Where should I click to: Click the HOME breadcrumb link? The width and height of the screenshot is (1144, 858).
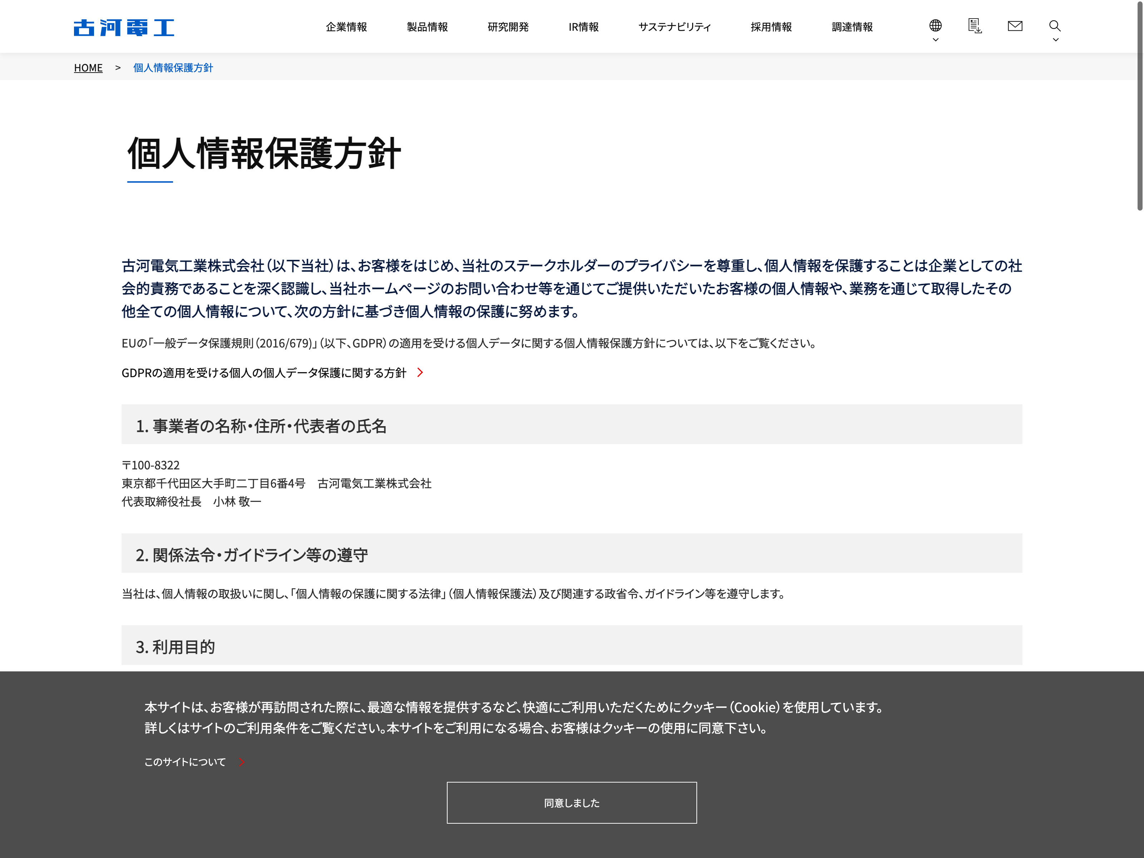point(88,68)
